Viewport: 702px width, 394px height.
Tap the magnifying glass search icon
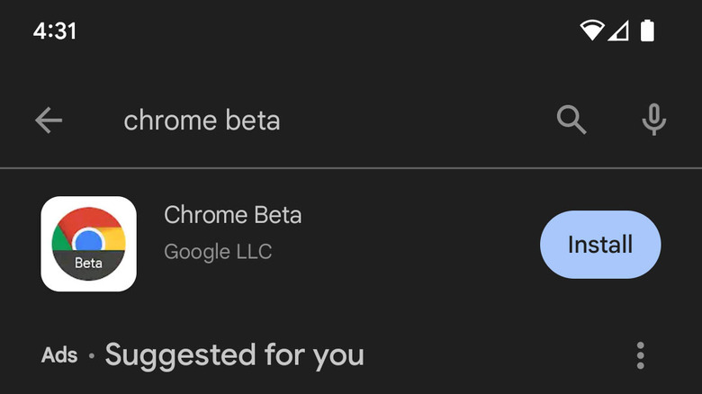(571, 120)
